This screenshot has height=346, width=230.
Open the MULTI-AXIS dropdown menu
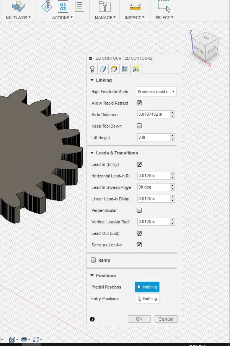[18, 18]
